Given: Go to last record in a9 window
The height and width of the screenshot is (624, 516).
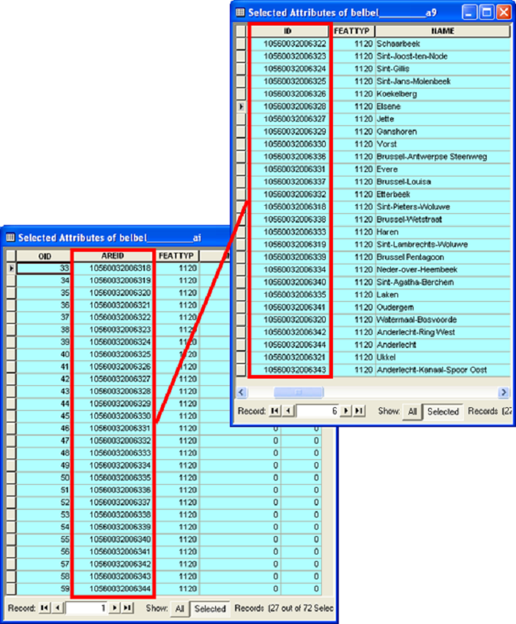Looking at the screenshot, I should tap(359, 411).
